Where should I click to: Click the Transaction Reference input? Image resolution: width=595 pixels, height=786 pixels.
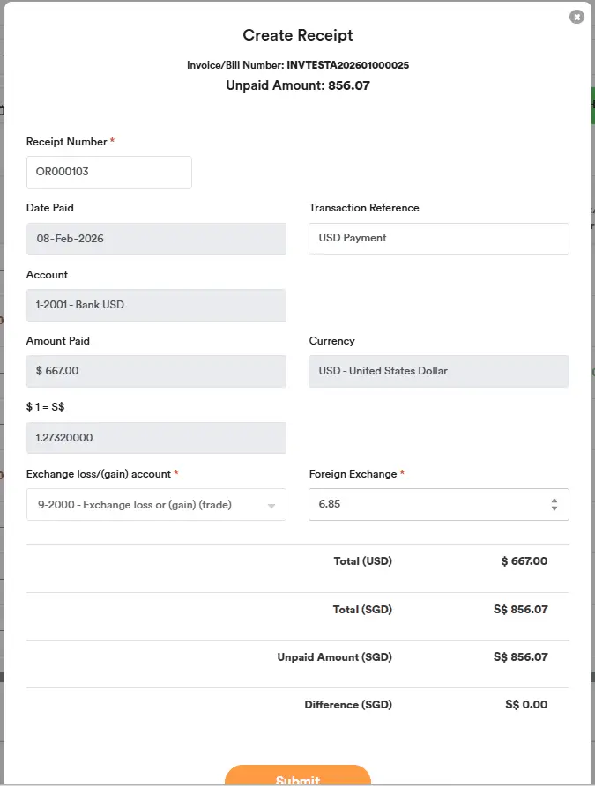[438, 238]
